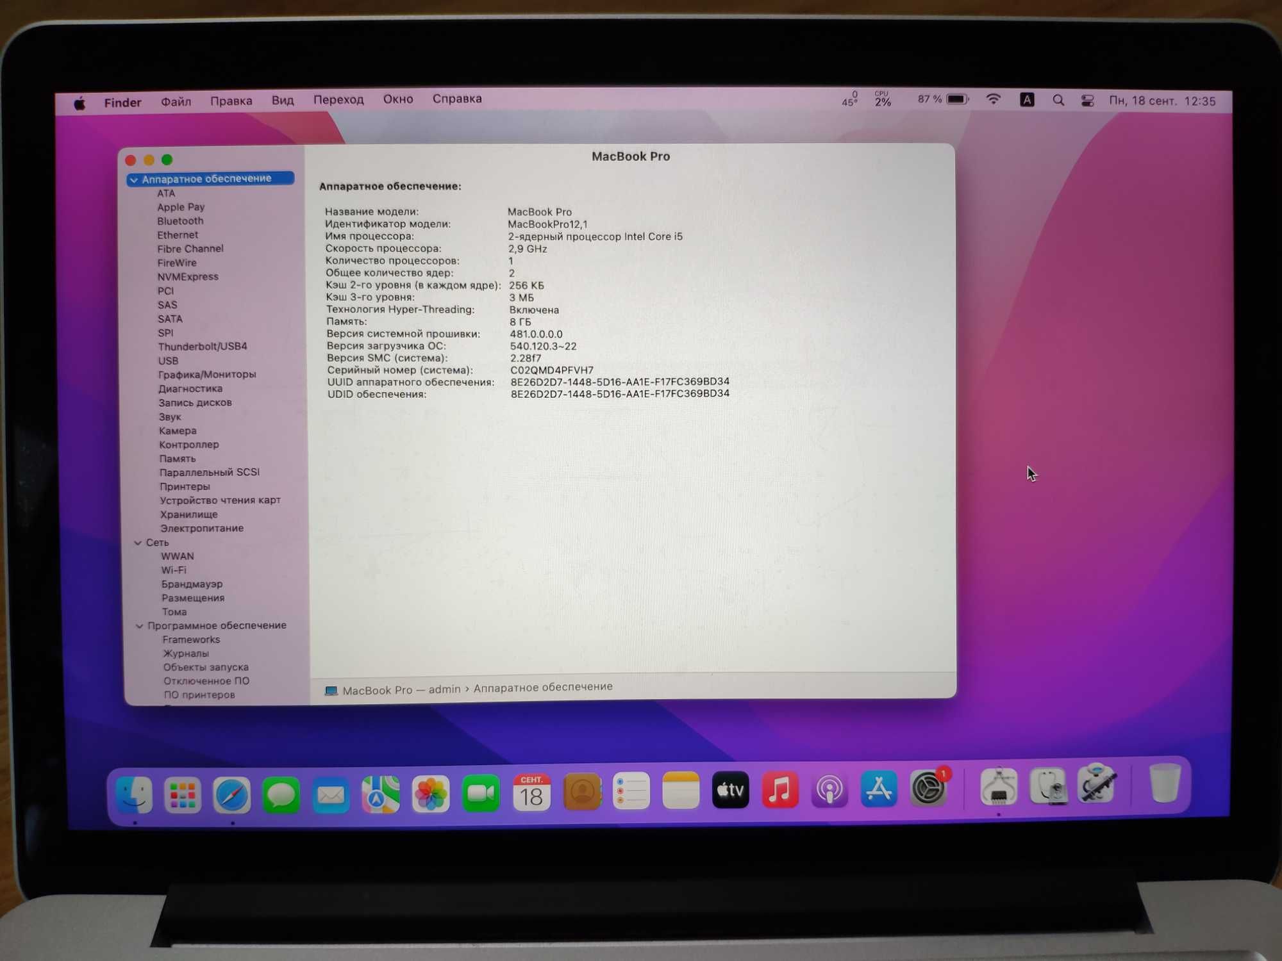The image size is (1282, 961).
Task: Open the Правка menu
Action: pos(231,101)
